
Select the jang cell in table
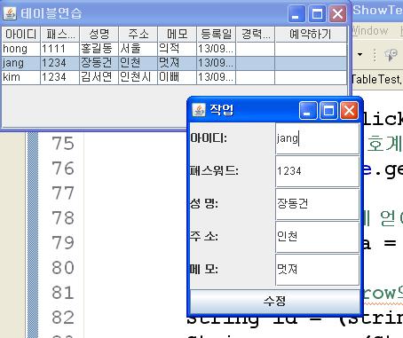point(20,63)
